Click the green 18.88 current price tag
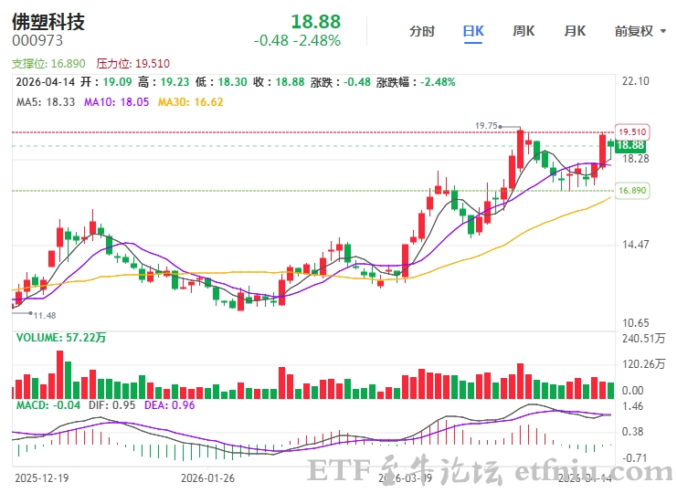This screenshot has width=677, height=493. (x=630, y=146)
